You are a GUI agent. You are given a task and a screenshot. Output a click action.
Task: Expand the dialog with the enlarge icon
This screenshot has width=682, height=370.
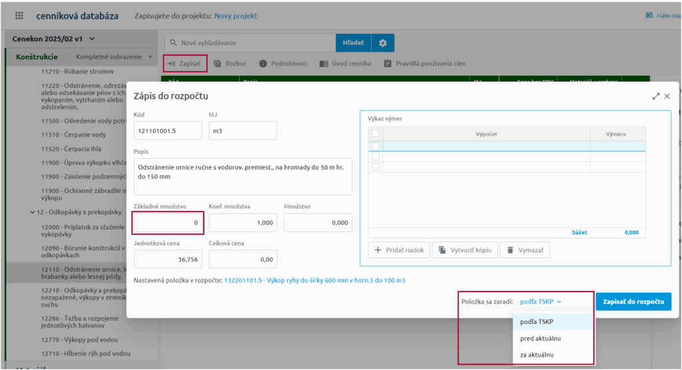655,96
